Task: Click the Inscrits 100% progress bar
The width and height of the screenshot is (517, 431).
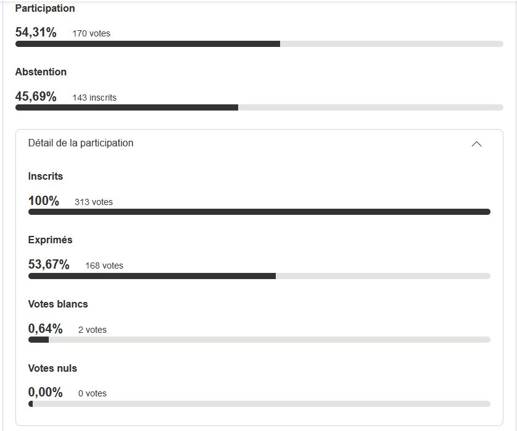Action: point(259,212)
